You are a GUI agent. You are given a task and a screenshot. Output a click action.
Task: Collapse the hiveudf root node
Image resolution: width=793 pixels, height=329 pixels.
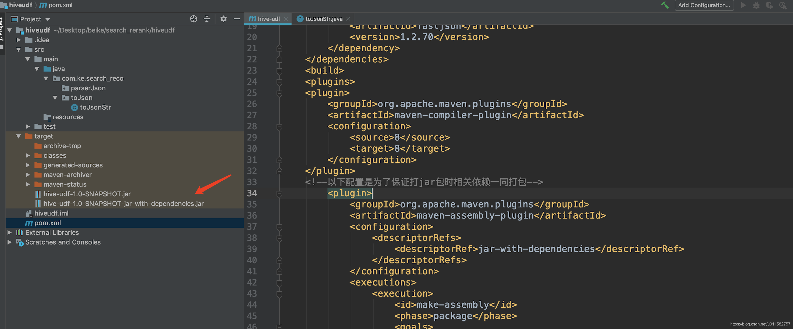9,30
